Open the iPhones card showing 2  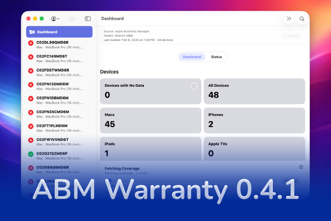point(254,120)
